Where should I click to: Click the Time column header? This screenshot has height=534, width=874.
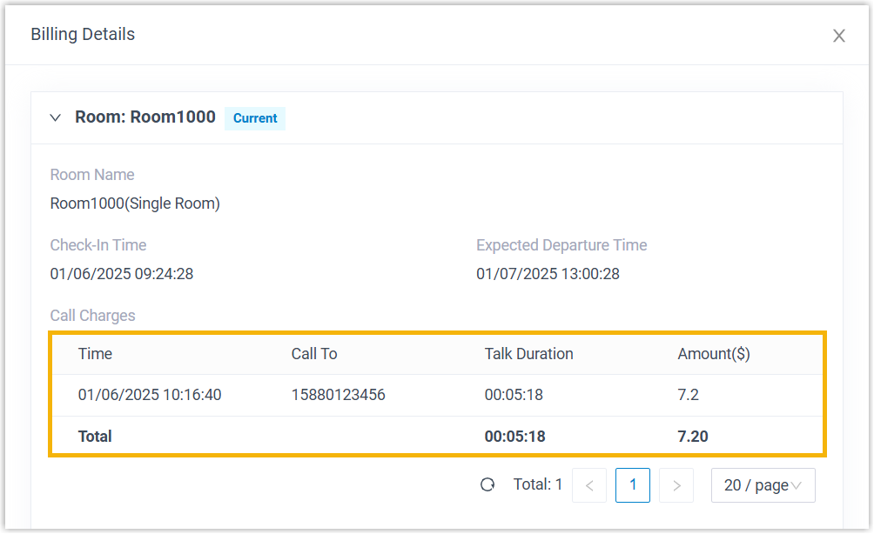95,354
